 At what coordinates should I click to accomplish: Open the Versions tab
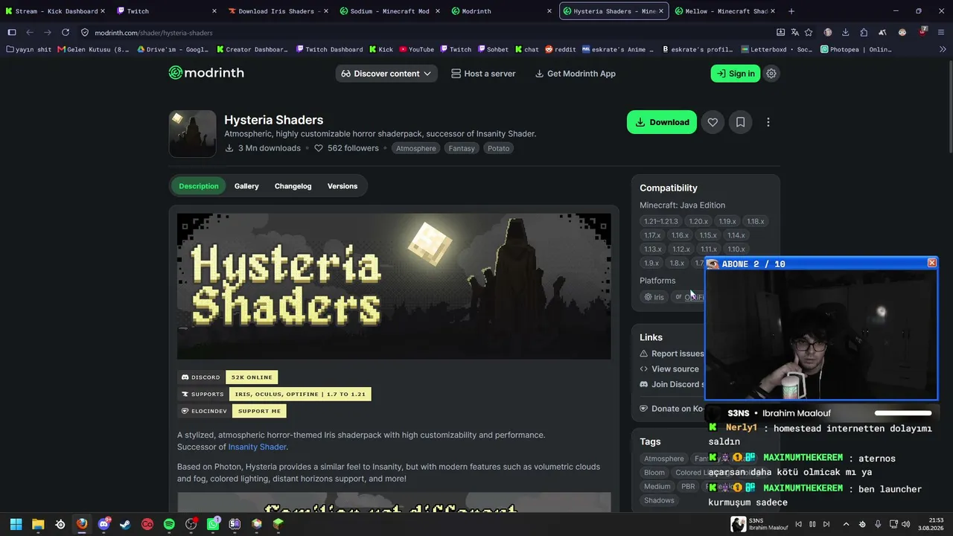tap(342, 186)
